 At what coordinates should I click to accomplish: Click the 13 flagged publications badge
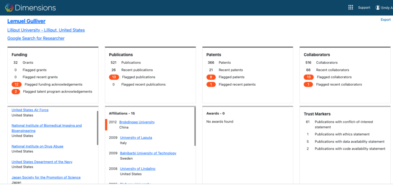[x=114, y=77]
